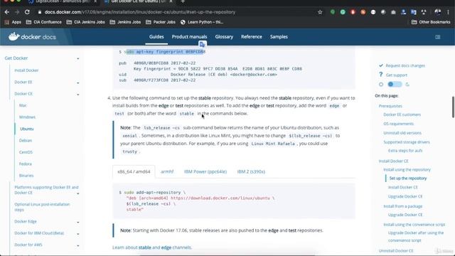Collapse the Docker CE sidebar section
The image size is (455, 256).
coord(77,95)
